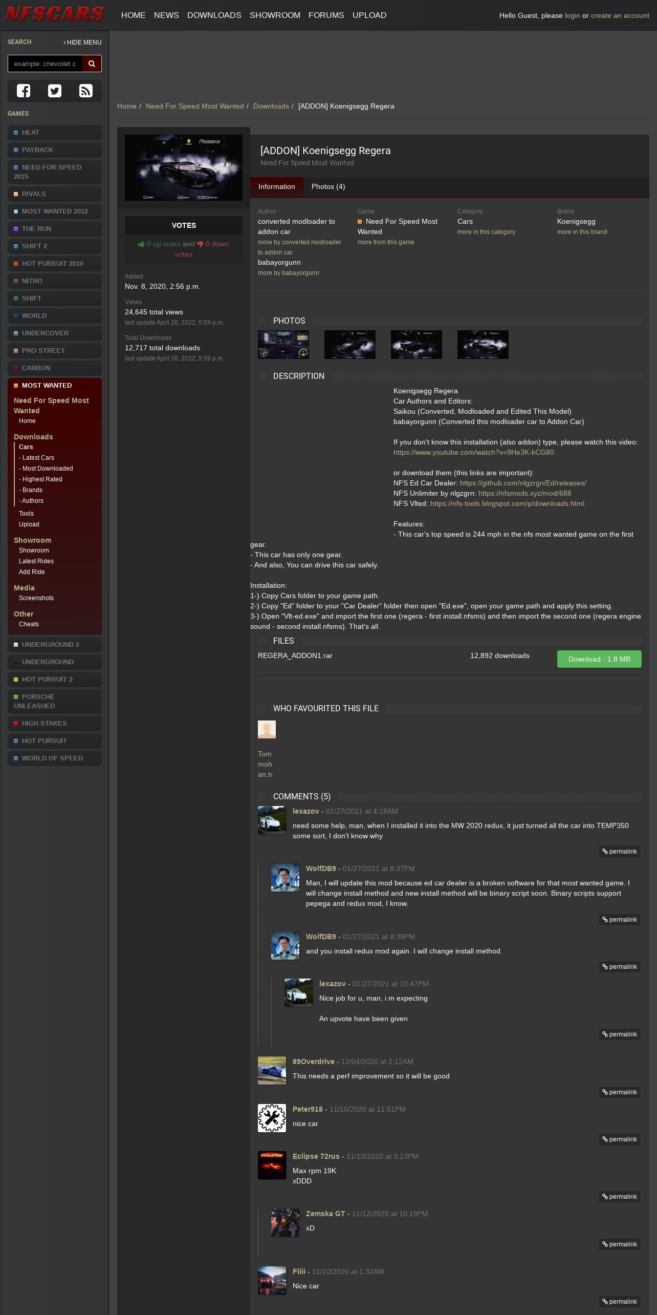Open Fliii's avatar image
Image resolution: width=657 pixels, height=1315 pixels.
coord(272,1280)
